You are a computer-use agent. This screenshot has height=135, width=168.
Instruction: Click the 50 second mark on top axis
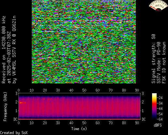84,90
